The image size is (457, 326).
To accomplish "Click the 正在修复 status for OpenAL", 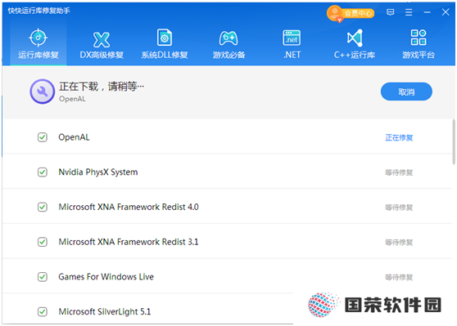I will 399,137.
